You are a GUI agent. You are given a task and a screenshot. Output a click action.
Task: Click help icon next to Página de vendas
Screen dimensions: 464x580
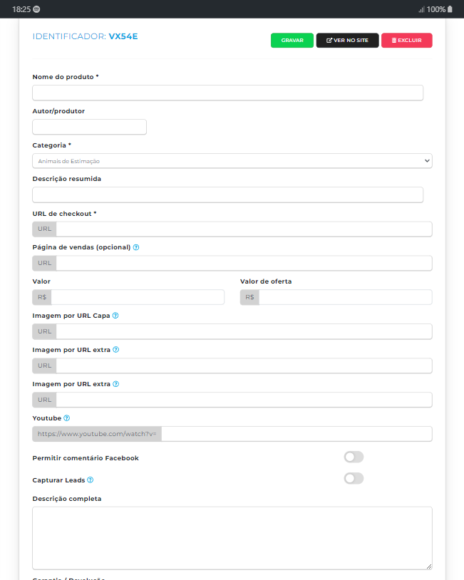click(136, 247)
